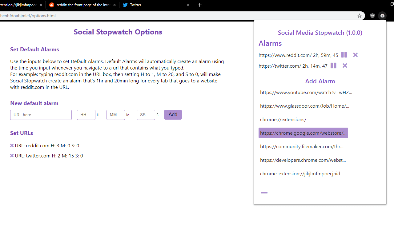Viewport: 394px width, 246px height.
Task: Pause the reddit.com alarm timer
Action: (344, 55)
